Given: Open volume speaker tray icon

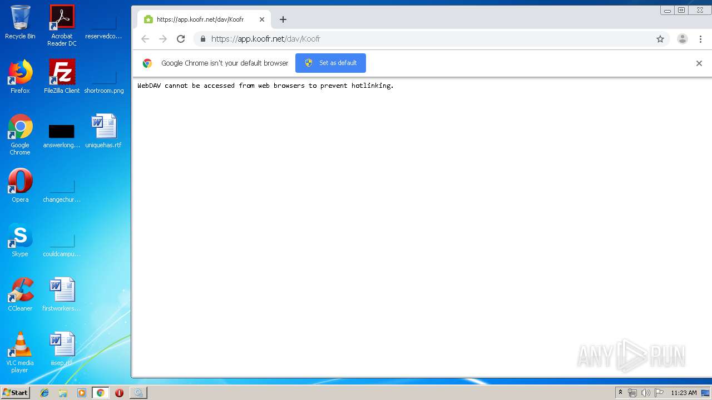Looking at the screenshot, I should [x=645, y=393].
